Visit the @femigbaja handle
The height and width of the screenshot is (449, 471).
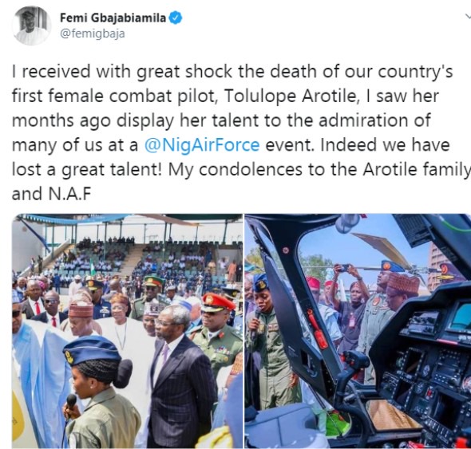(93, 33)
